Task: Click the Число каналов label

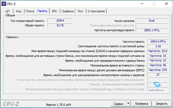Action: (124, 21)
